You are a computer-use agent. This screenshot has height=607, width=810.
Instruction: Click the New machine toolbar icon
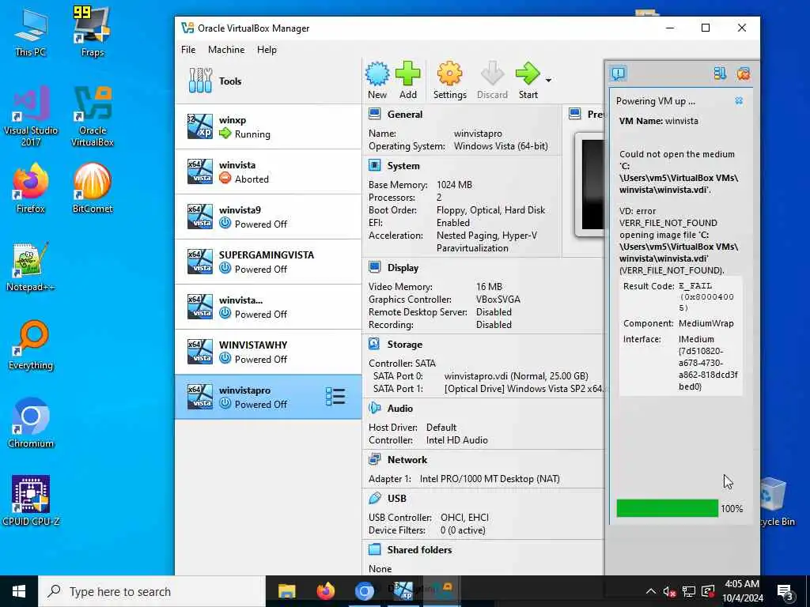(377, 74)
